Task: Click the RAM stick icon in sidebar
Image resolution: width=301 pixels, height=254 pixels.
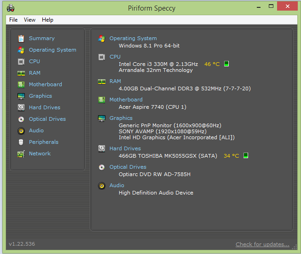Action: pyautogui.click(x=21, y=73)
